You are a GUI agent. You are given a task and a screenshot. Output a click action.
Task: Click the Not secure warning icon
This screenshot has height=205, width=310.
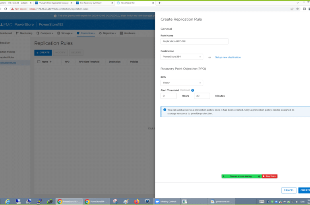tap(12, 9)
